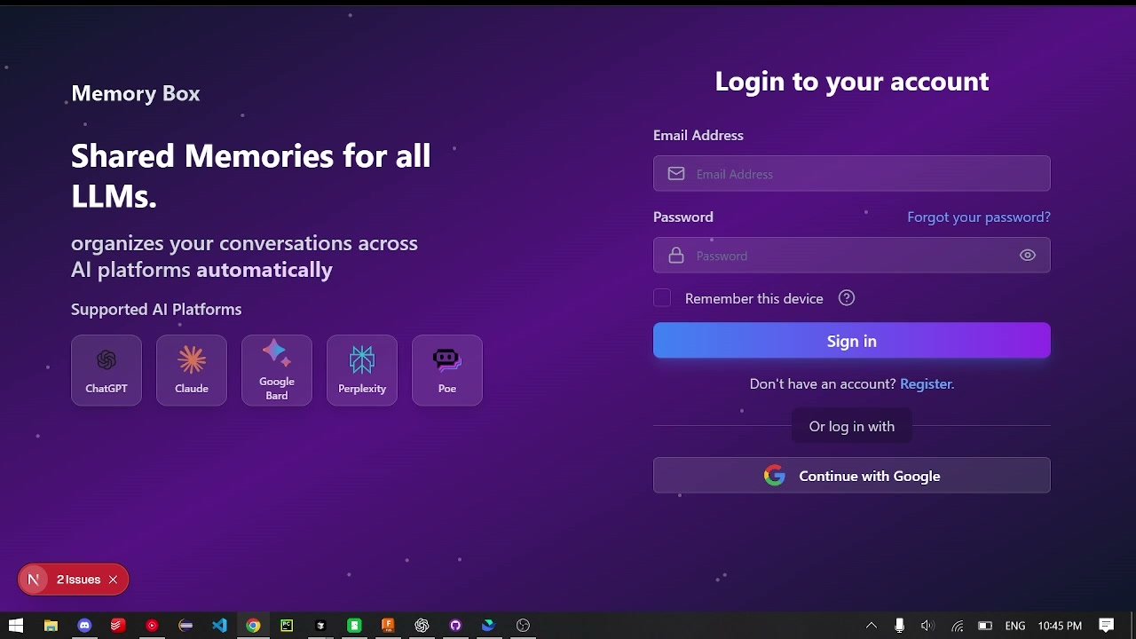Expand the hidden system tray icons chevron
Image resolution: width=1136 pixels, height=639 pixels.
[872, 626]
